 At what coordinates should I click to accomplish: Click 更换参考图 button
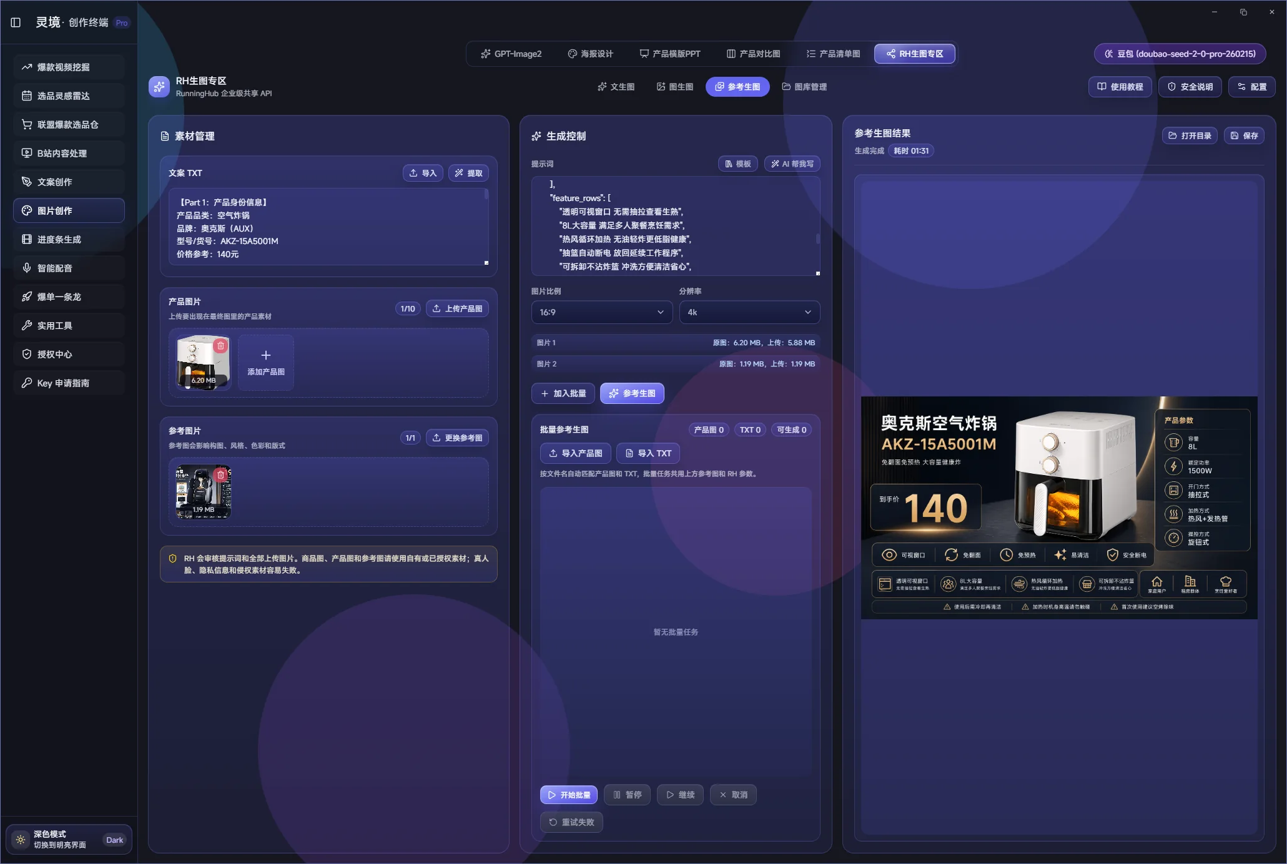tap(457, 438)
